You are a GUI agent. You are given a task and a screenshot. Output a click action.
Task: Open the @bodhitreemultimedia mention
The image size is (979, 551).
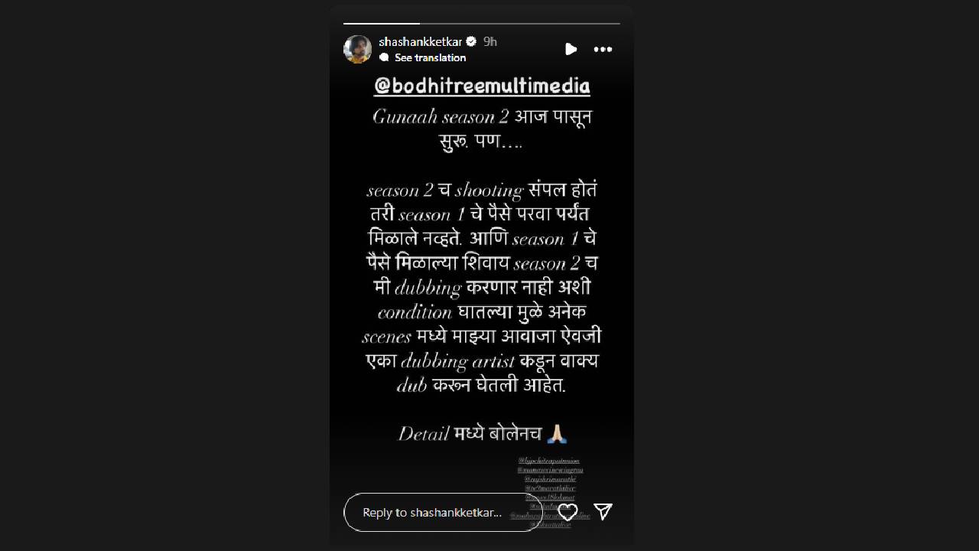click(482, 86)
